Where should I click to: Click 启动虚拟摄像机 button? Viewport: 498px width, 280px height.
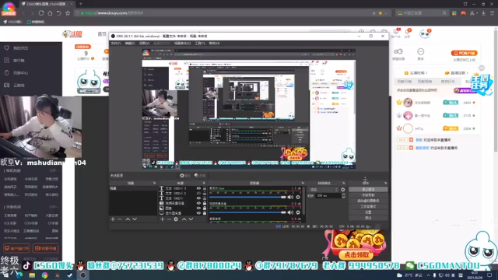(368, 201)
